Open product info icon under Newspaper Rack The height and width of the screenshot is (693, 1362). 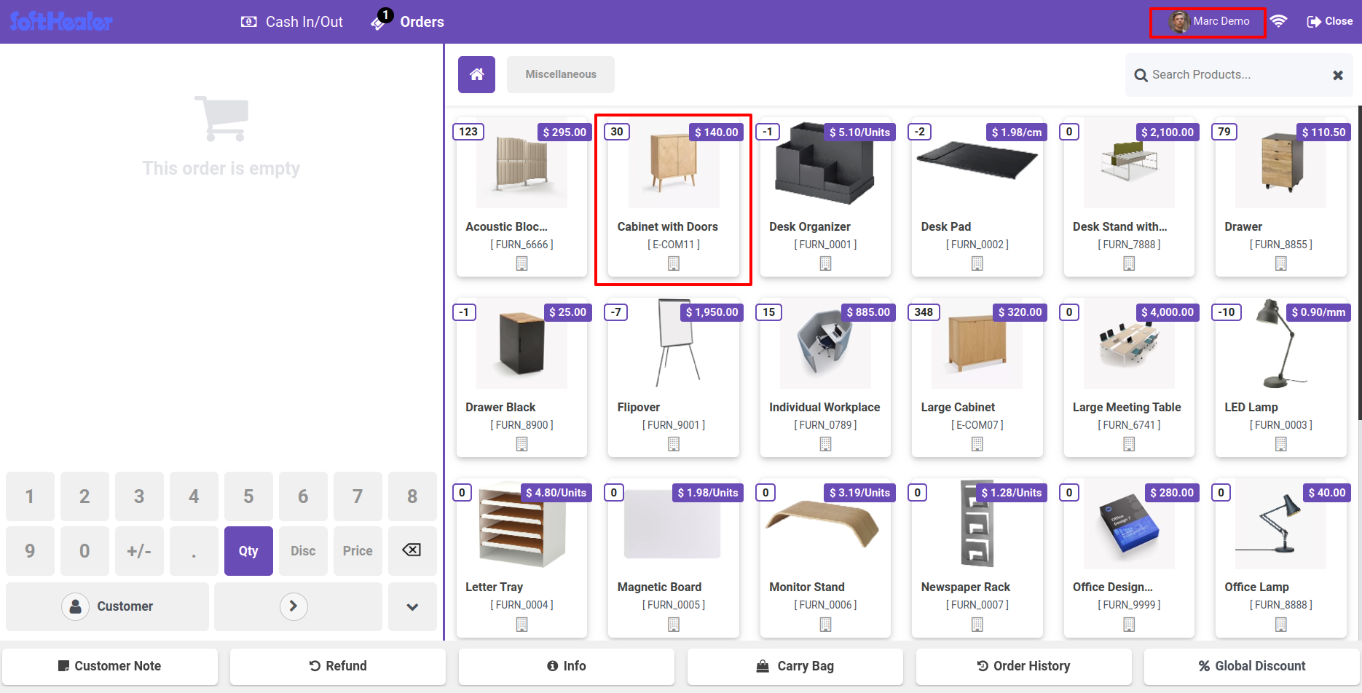pyautogui.click(x=977, y=625)
